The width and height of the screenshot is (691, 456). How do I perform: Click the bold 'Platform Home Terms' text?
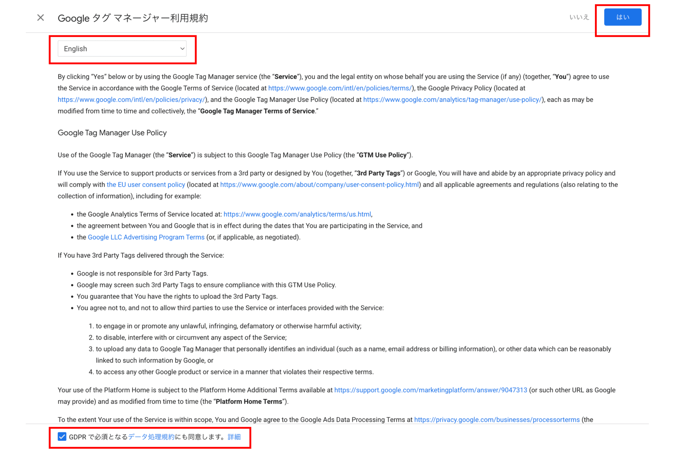tap(249, 402)
